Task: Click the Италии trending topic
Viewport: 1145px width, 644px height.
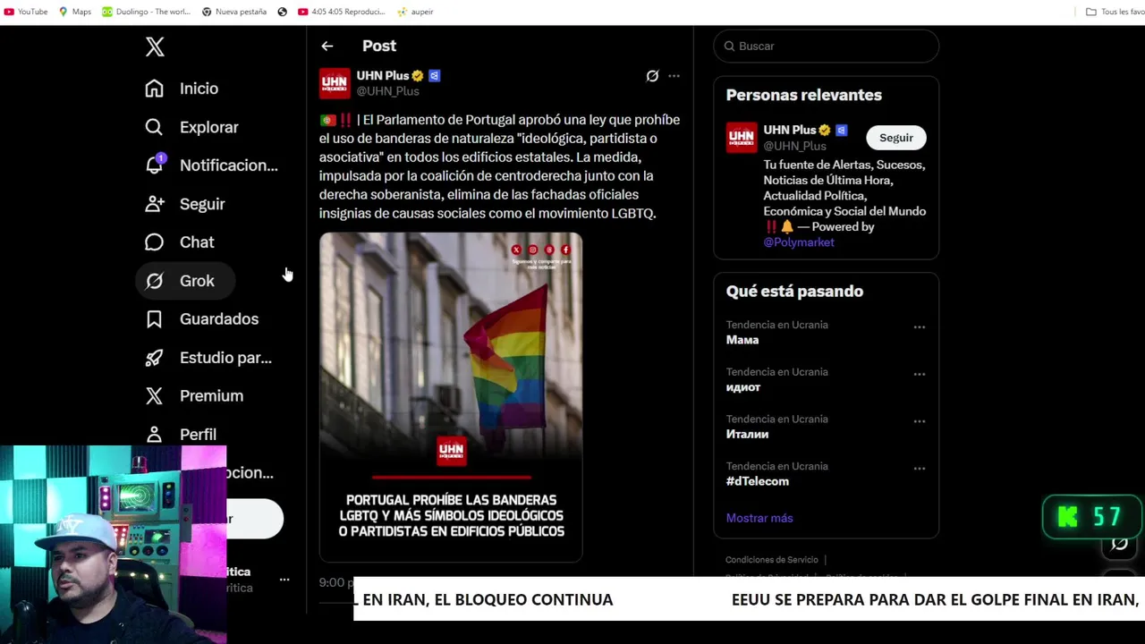Action: click(747, 434)
